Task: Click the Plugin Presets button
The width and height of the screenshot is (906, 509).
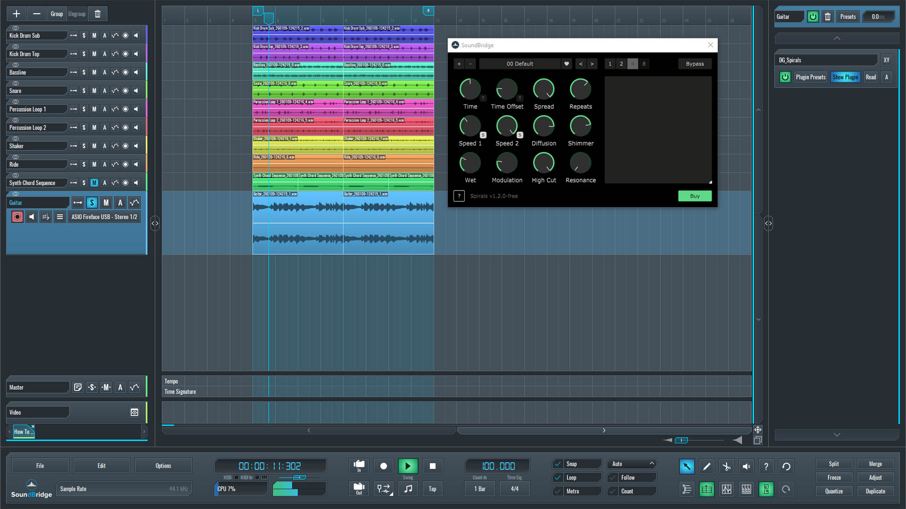Action: [x=811, y=77]
